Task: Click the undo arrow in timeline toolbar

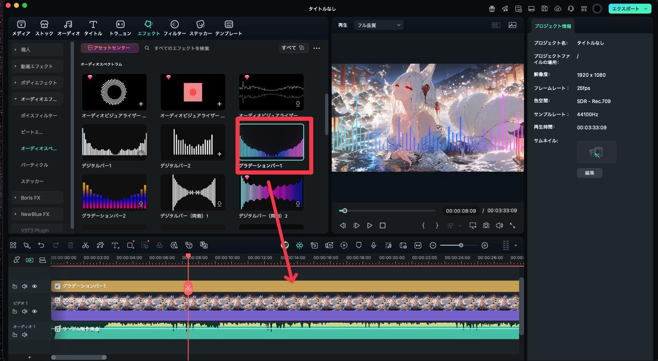Action: coord(41,245)
